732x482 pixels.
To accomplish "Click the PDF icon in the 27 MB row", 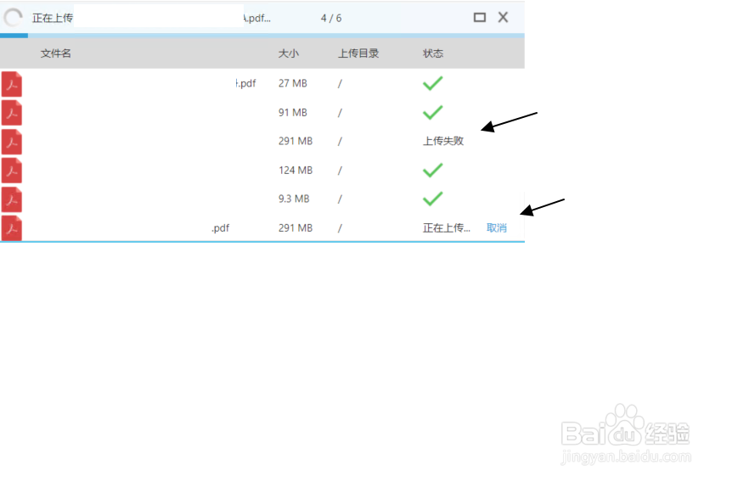I will tap(12, 84).
